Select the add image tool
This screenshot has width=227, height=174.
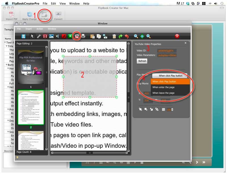[x=51, y=36]
